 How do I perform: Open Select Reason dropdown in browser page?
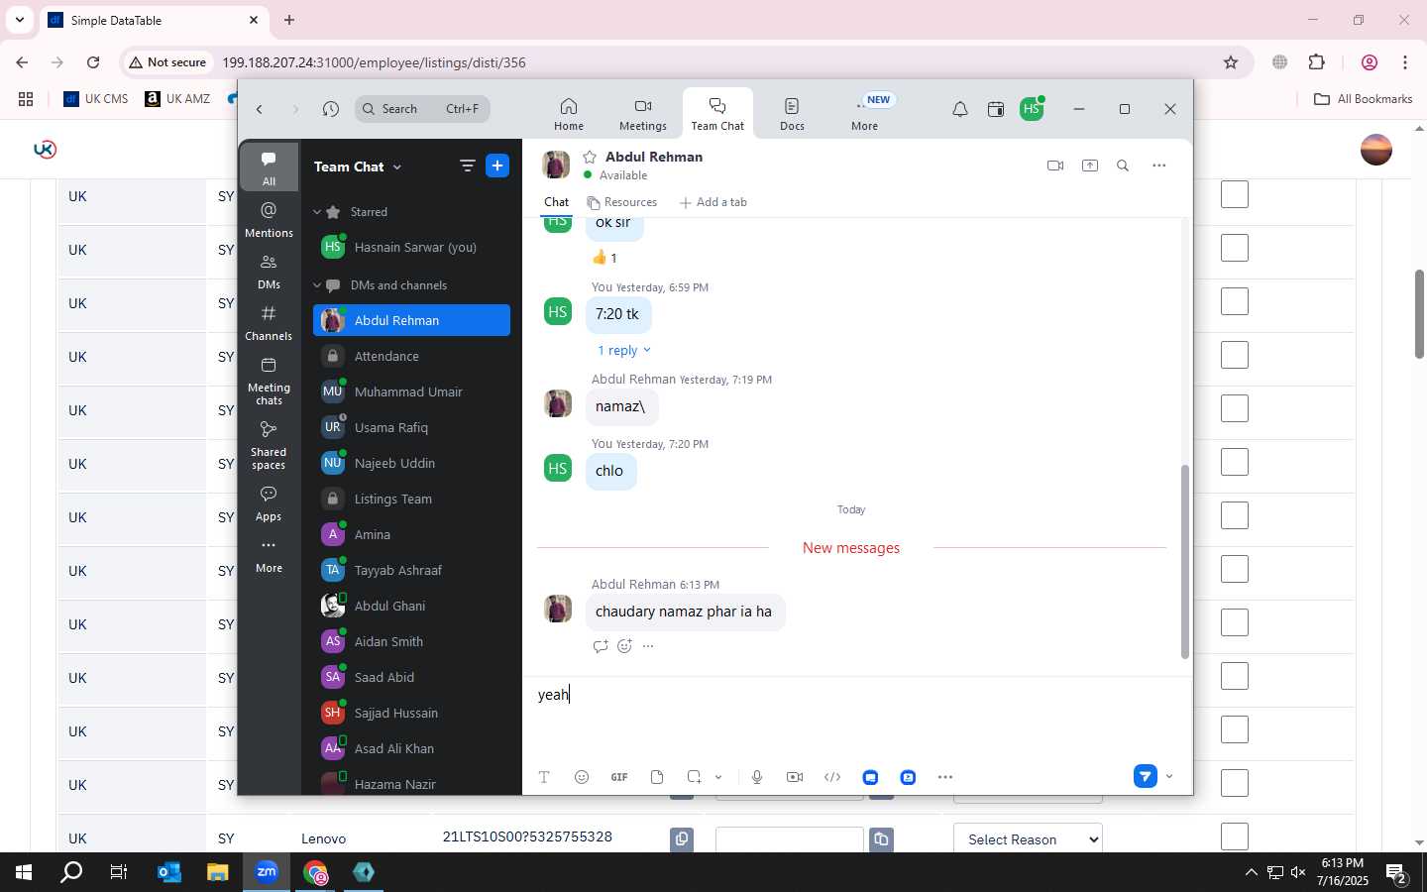(x=1028, y=839)
